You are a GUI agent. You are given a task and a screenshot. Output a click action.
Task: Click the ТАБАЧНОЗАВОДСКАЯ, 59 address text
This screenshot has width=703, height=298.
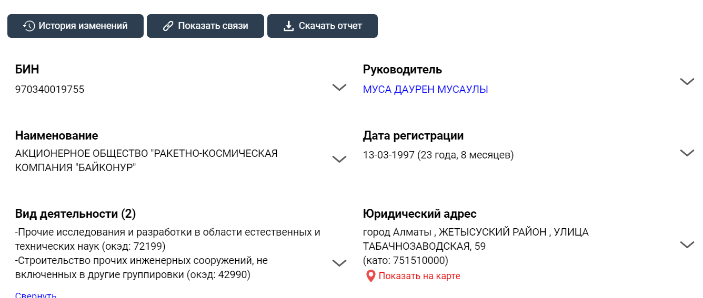[x=424, y=247]
